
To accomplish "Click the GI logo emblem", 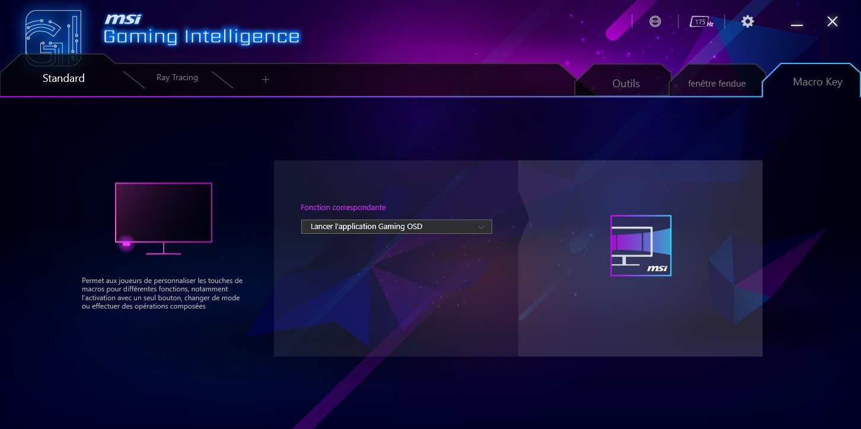I will (x=53, y=36).
